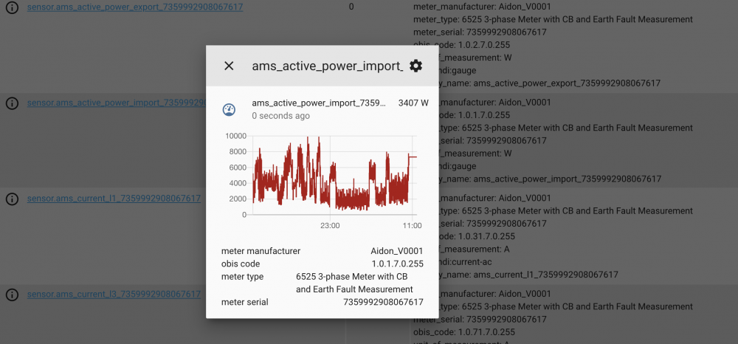738x344 pixels.
Task: Click the gauge icon in the dialog
Action: click(229, 110)
